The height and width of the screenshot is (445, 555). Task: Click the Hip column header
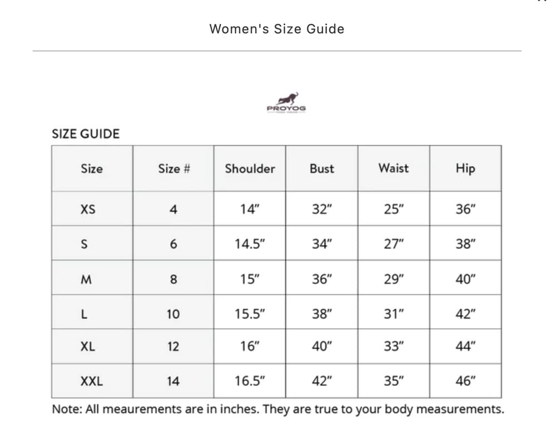(x=465, y=169)
